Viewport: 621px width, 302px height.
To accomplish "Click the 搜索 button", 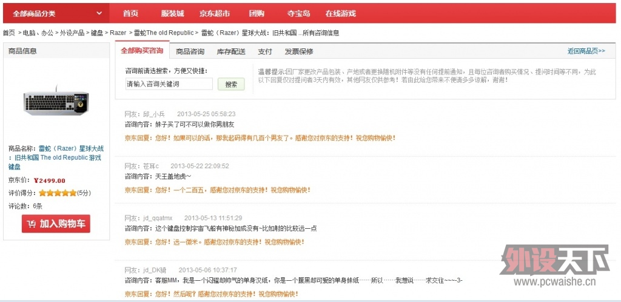I will tap(231, 84).
